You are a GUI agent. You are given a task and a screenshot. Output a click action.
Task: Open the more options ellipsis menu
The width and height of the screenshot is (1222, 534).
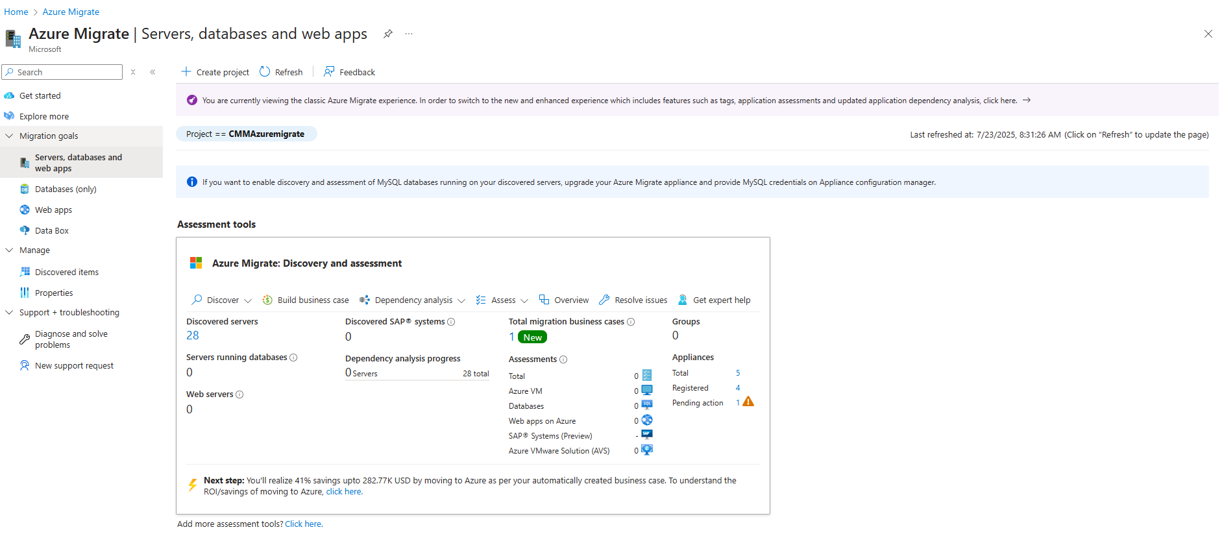(x=409, y=34)
